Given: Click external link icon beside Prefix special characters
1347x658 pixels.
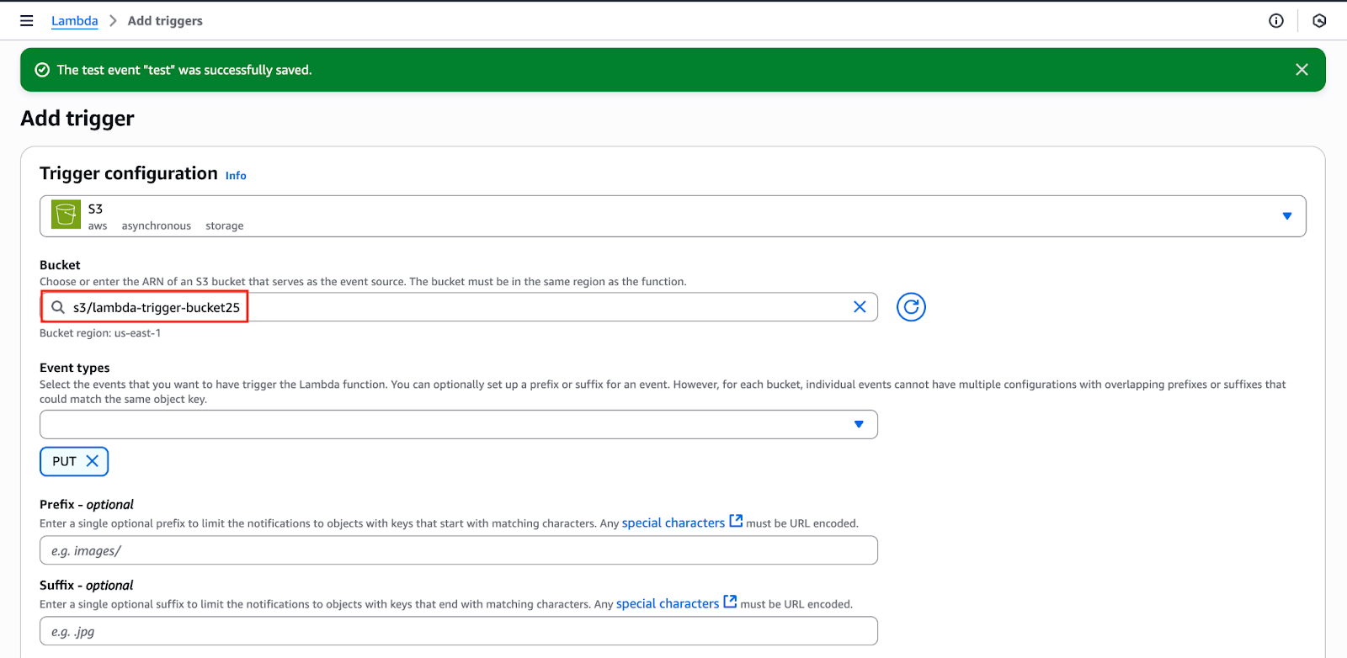Looking at the screenshot, I should [x=736, y=521].
